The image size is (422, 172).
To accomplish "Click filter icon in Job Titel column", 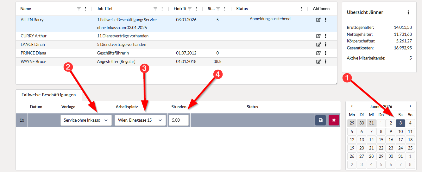I will (x=155, y=9).
